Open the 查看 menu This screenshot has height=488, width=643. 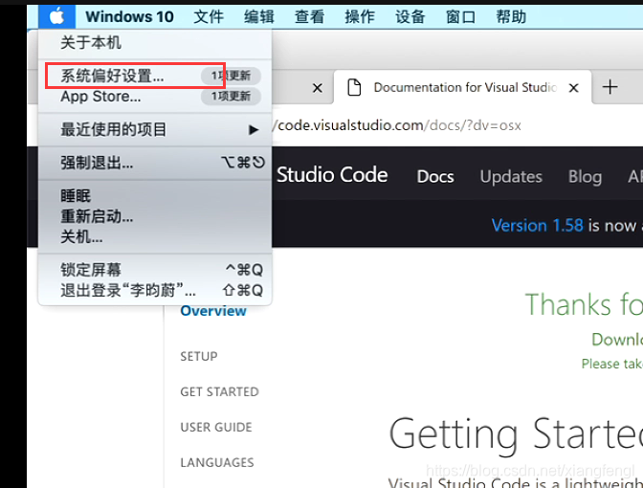coord(309,17)
